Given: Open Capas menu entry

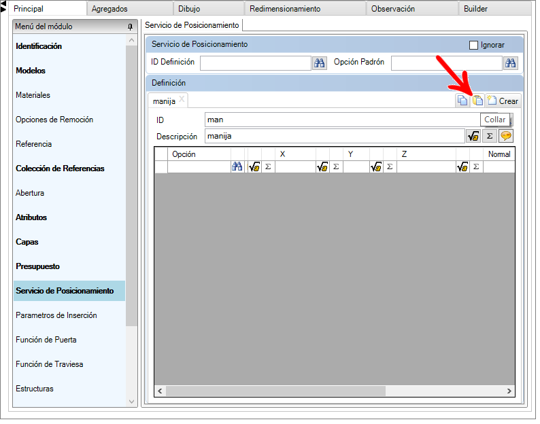Looking at the screenshot, I should [27, 242].
